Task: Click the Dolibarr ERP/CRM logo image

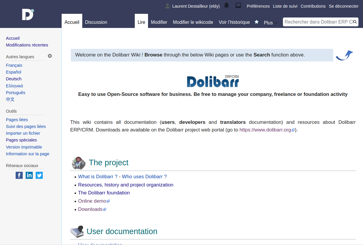Action: [x=213, y=81]
